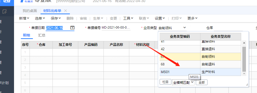Click the 产品名称 column header
This screenshot has height=93, width=257.
tap(116, 45)
